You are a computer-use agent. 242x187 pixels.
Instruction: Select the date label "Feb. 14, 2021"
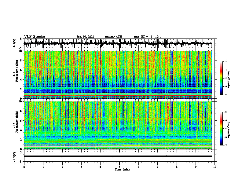coord(85,37)
